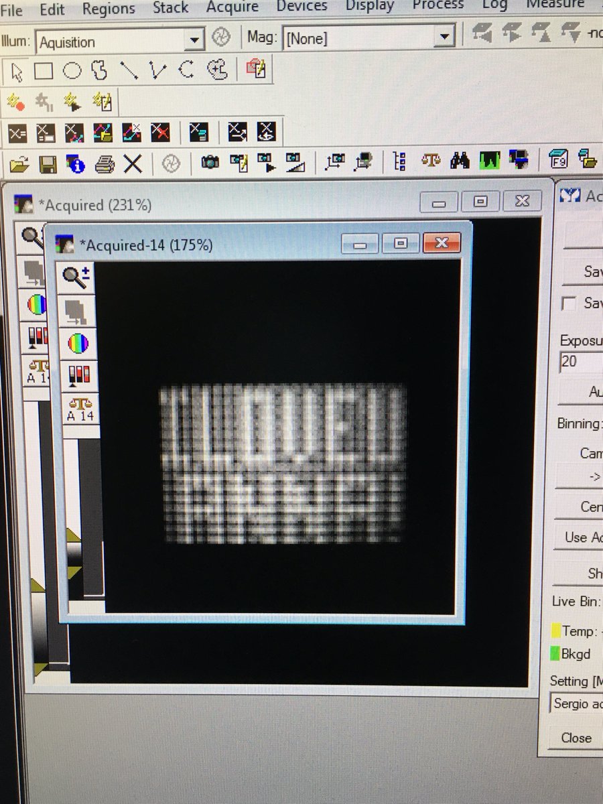Screen dimensions: 603x804
Task: Select the ellipse region tool
Action: [72, 70]
